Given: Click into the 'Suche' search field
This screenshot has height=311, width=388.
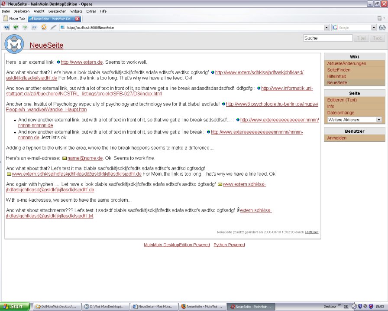Looking at the screenshot, I should pyautogui.click(x=327, y=38).
